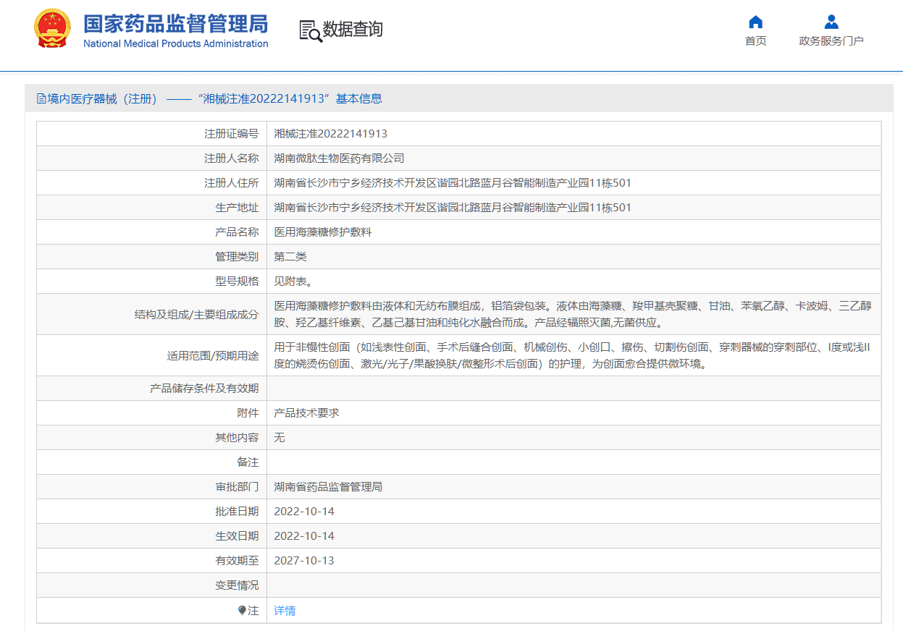The image size is (903, 631).
Task: Click the National Medical Products Administration subtitle
Action: click(x=175, y=44)
